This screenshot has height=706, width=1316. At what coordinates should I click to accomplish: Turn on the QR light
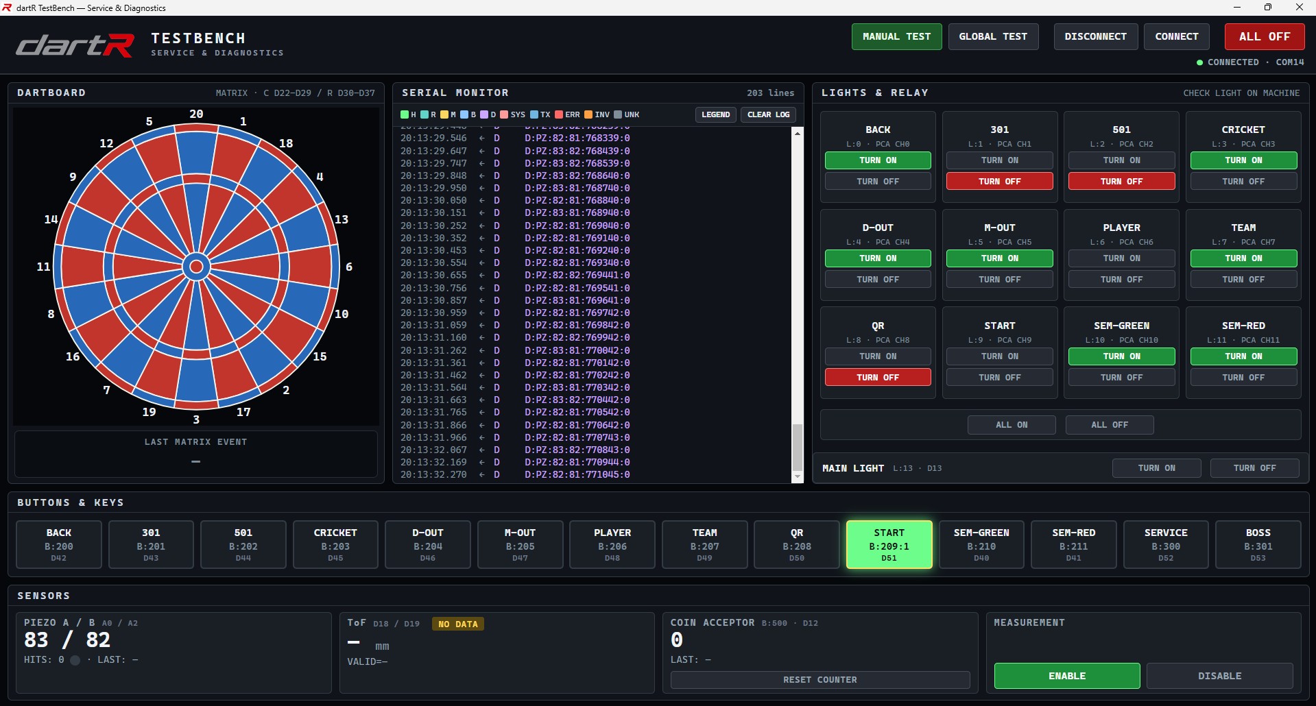[x=878, y=356]
